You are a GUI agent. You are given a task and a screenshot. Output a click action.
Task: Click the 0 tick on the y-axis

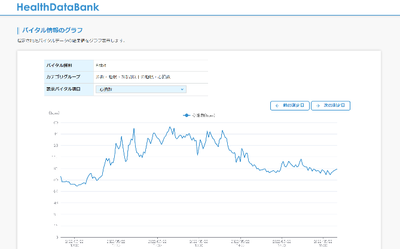[x=56, y=237]
